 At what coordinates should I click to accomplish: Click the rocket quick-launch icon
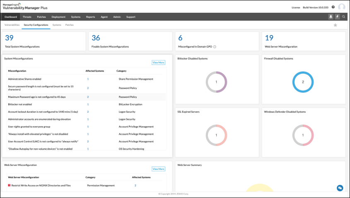[x=331, y=17]
